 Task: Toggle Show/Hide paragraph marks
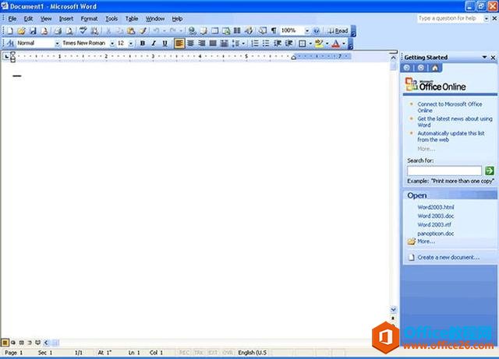[274, 31]
